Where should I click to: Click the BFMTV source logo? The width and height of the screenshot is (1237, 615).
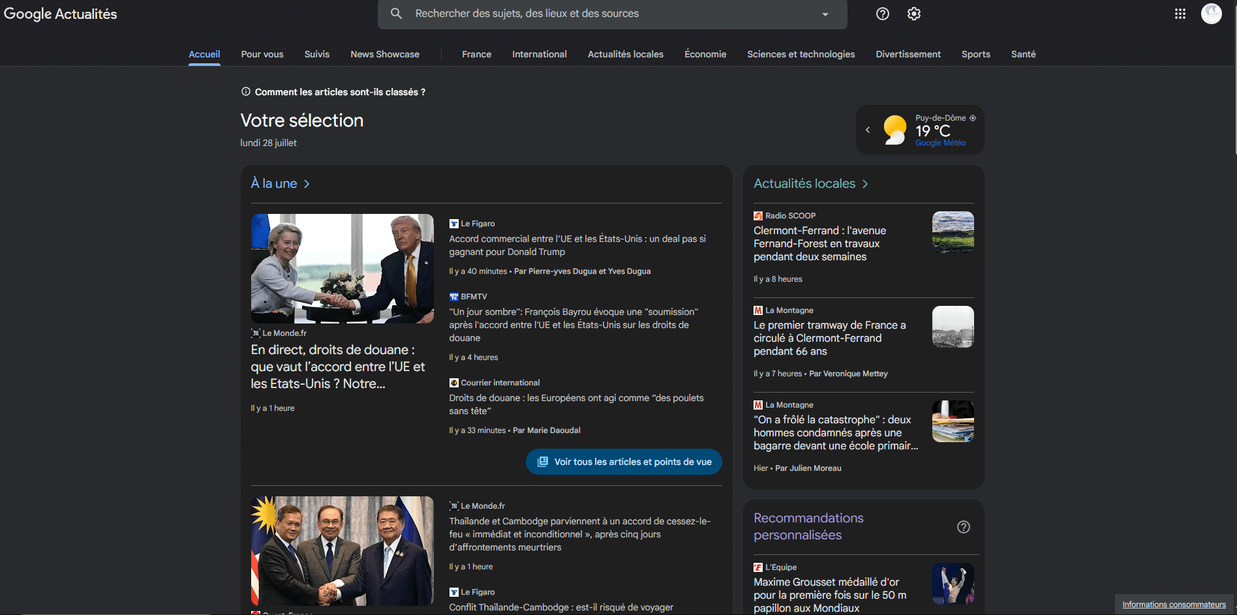(454, 297)
